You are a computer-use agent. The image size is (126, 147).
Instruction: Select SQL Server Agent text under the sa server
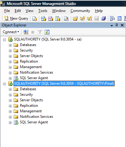click(x=34, y=78)
